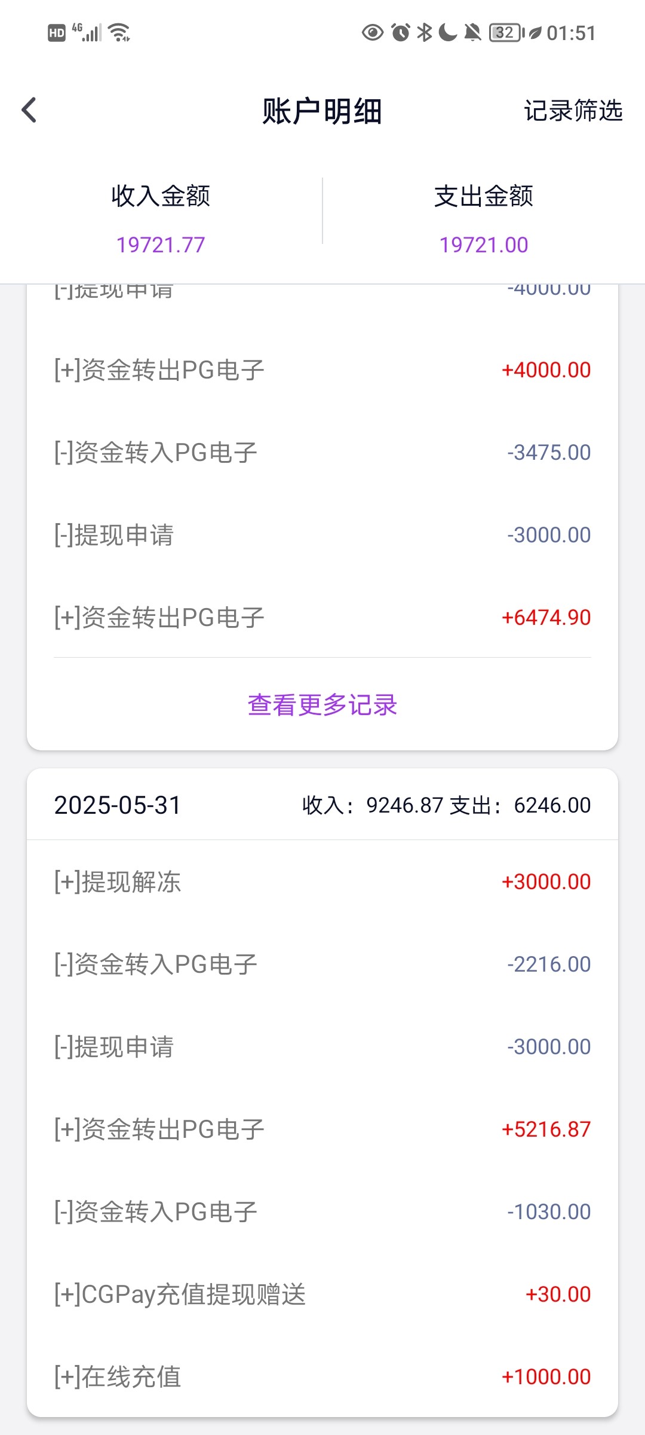Open the 在线充值 +1000.00 entry
Screen dimensions: 645x1435
click(322, 1377)
